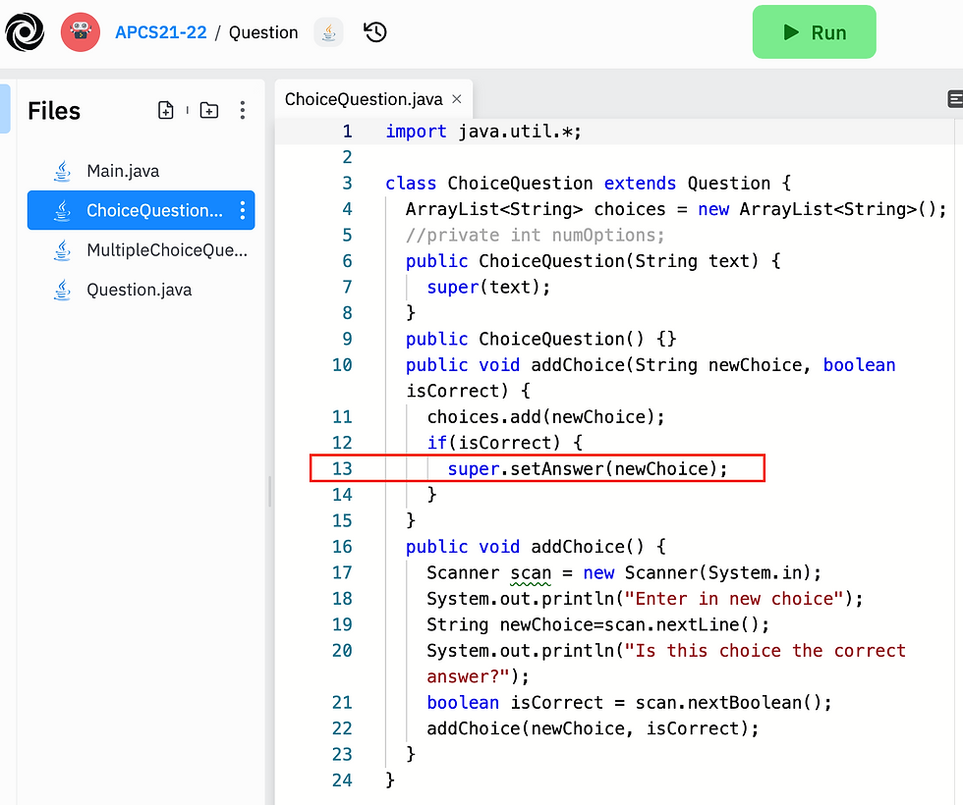Open the Files panel three-dot menu
Viewport: 963px width, 805px height.
pos(243,110)
